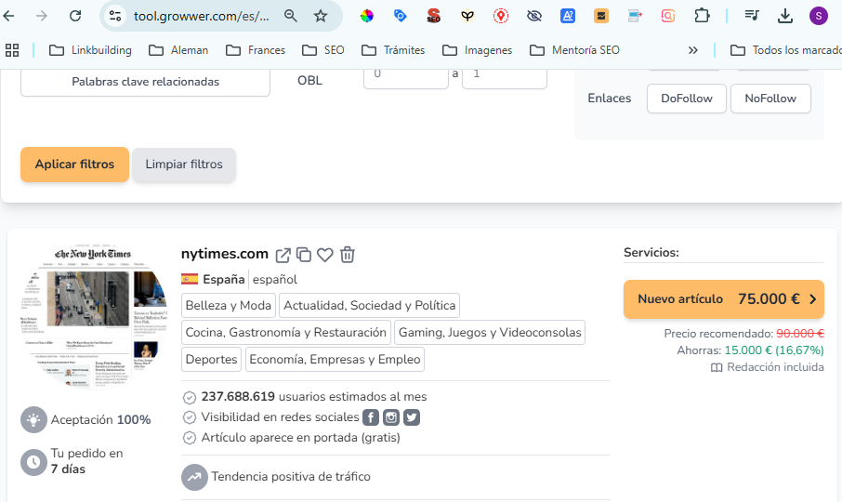Copy the nytimes.com domain with the copy icon

[x=304, y=255]
